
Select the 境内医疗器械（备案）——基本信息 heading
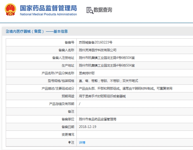pyautogui.click(x=39, y=31)
